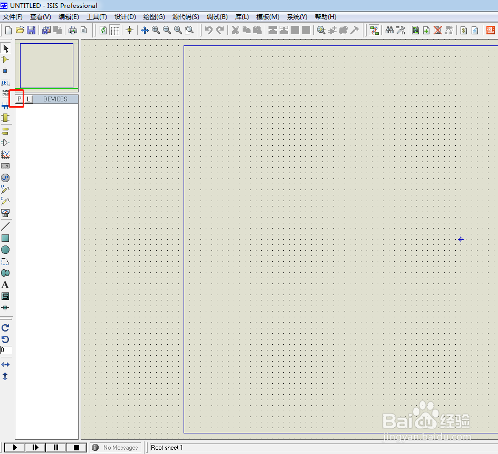498x454 pixels.
Task: Toggle the false origin crosshair button
Action: coord(129,30)
